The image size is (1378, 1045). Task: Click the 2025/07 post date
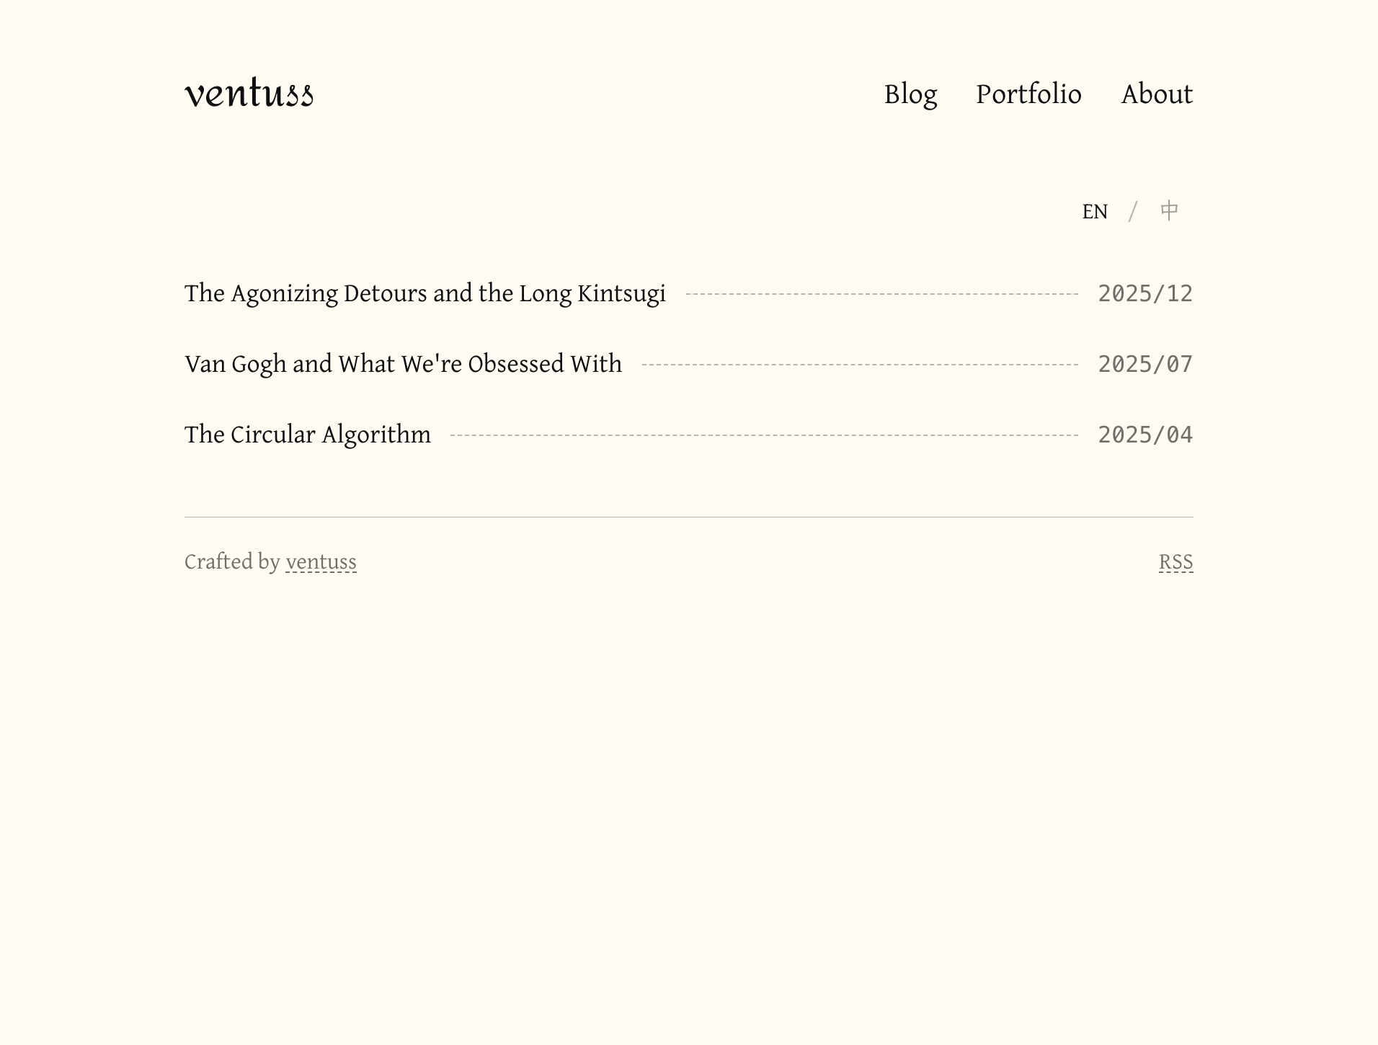(1144, 364)
